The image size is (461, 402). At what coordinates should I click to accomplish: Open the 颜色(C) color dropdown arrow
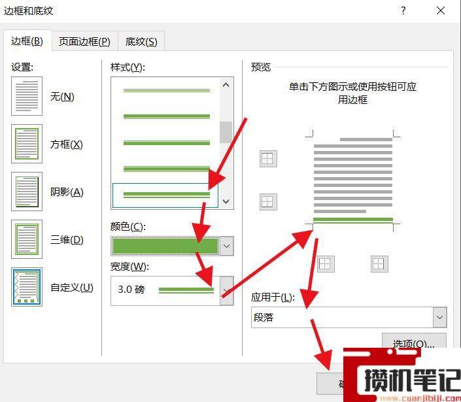(226, 246)
